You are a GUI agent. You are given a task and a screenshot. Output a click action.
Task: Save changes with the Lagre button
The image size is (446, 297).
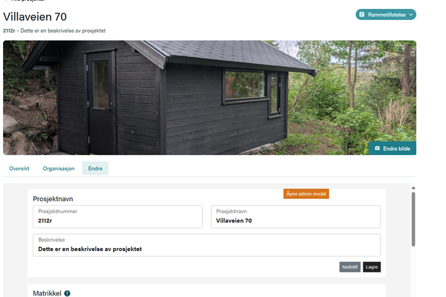(372, 267)
